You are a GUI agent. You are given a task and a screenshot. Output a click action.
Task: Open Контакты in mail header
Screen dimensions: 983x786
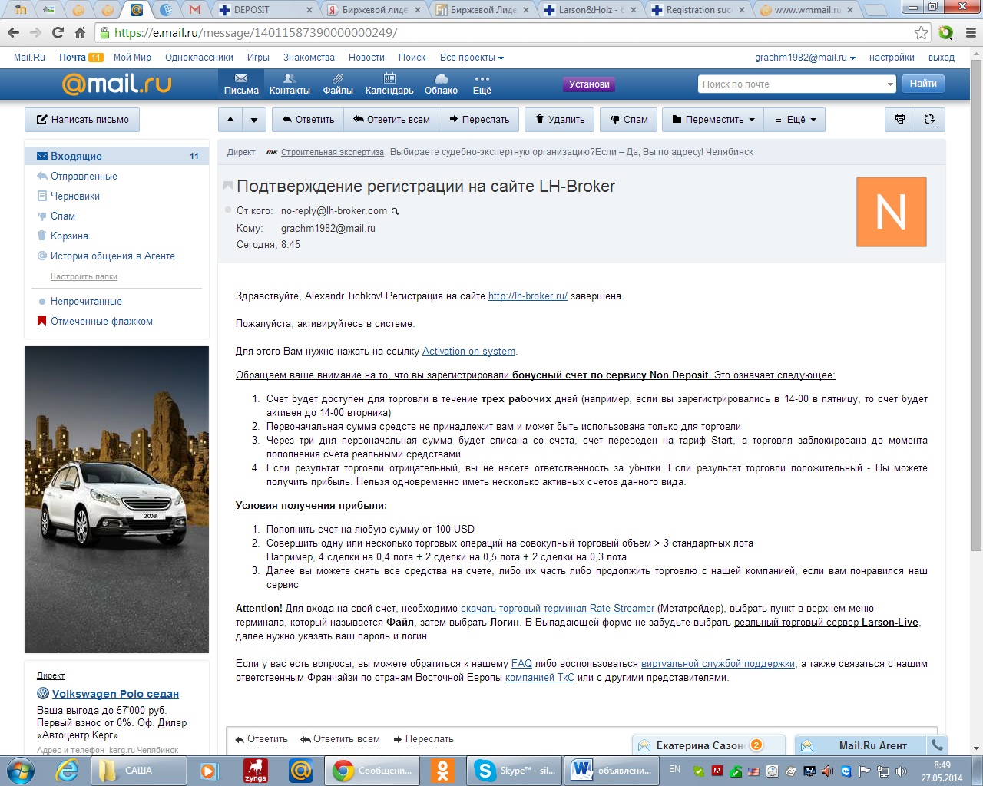(x=290, y=84)
